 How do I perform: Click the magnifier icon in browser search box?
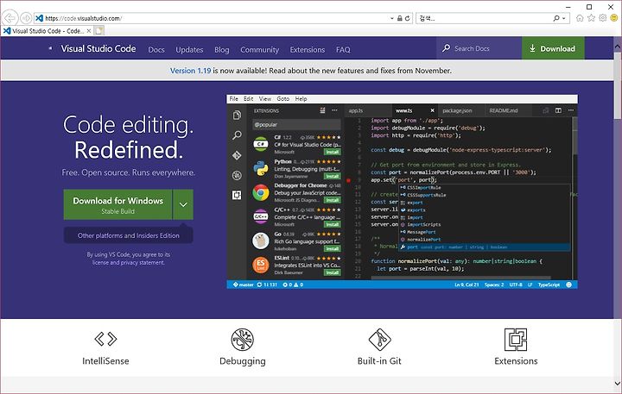(556, 18)
